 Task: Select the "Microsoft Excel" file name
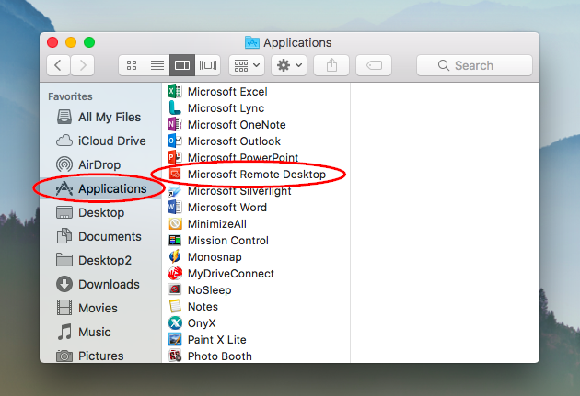(227, 92)
